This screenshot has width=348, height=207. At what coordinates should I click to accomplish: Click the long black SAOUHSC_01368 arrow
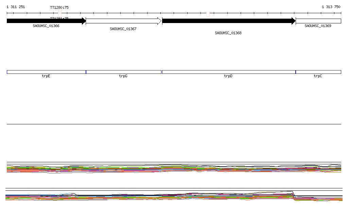pyautogui.click(x=228, y=21)
